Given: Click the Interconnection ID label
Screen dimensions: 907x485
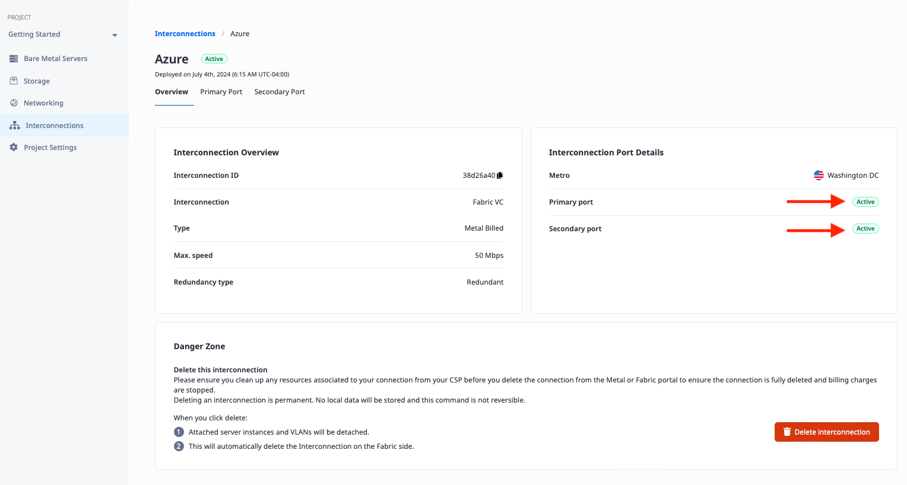Looking at the screenshot, I should coord(206,176).
